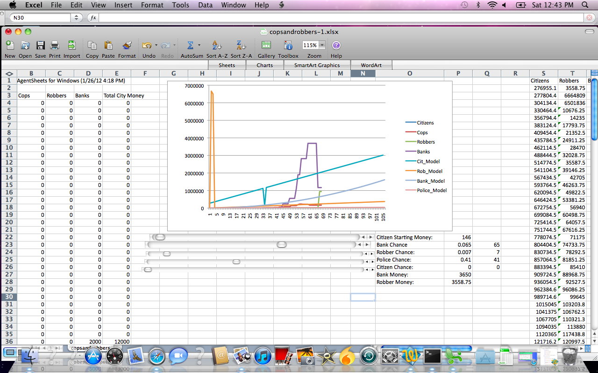Viewport: 598px width, 373px height.
Task: Click the Bank Chance slider thumb
Action: tap(282, 245)
